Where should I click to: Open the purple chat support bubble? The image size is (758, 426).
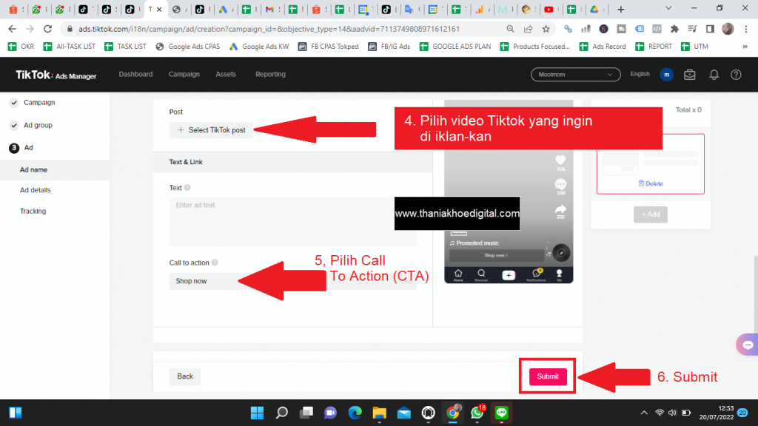pyautogui.click(x=746, y=345)
